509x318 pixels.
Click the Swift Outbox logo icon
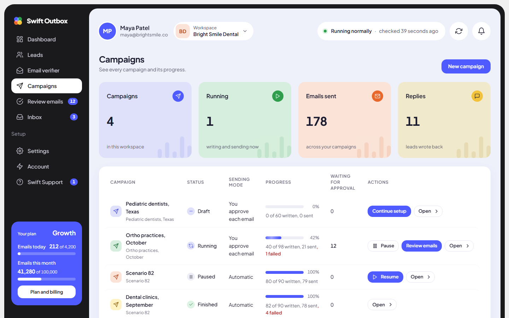[18, 21]
